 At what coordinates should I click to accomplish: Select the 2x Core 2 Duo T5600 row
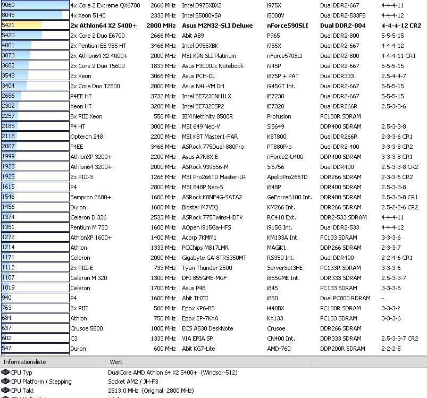[214, 65]
